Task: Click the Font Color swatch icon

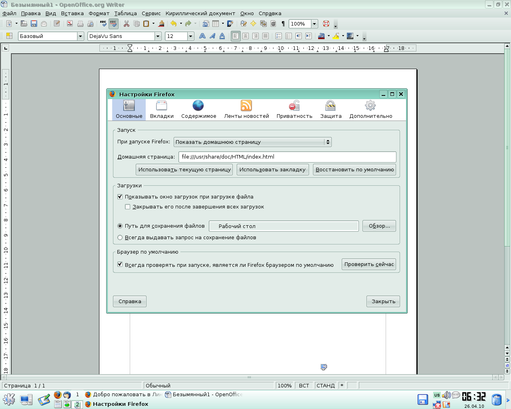Action: point(321,36)
